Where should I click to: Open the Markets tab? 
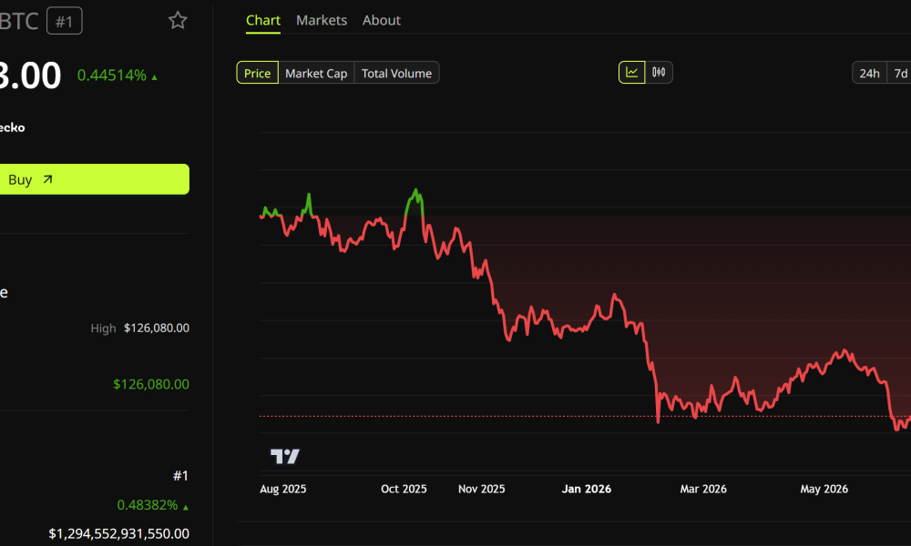322,20
